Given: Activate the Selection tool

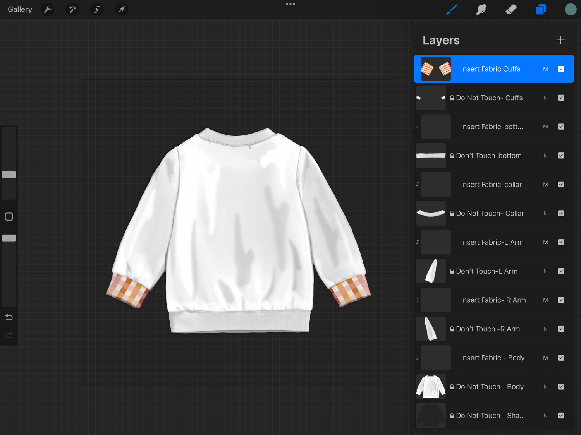Looking at the screenshot, I should pyautogui.click(x=97, y=9).
